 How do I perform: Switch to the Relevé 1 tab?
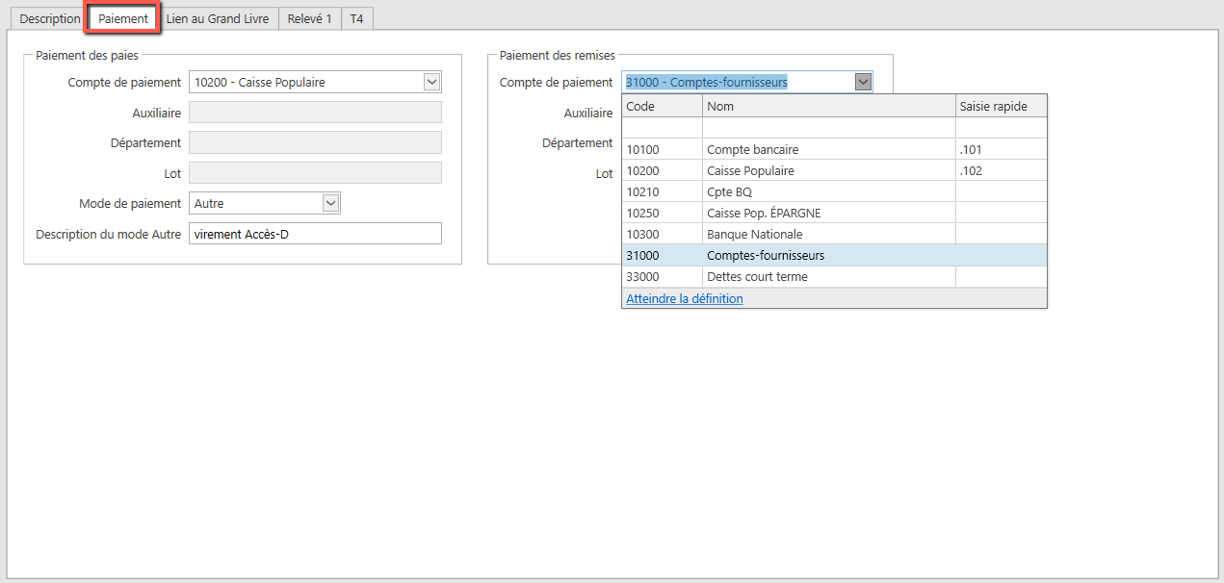click(x=310, y=18)
